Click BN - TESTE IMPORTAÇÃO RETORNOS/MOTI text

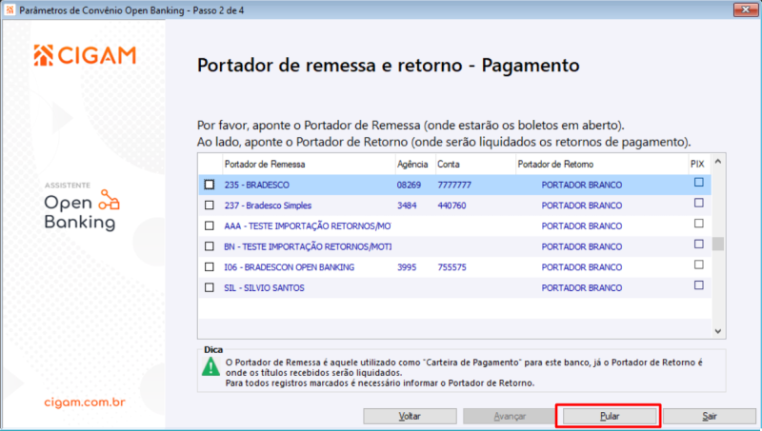[308, 246]
